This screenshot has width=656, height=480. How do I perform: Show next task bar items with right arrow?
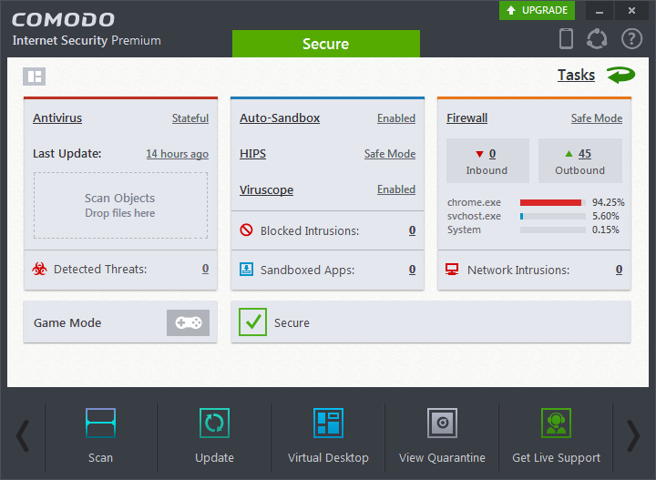633,436
